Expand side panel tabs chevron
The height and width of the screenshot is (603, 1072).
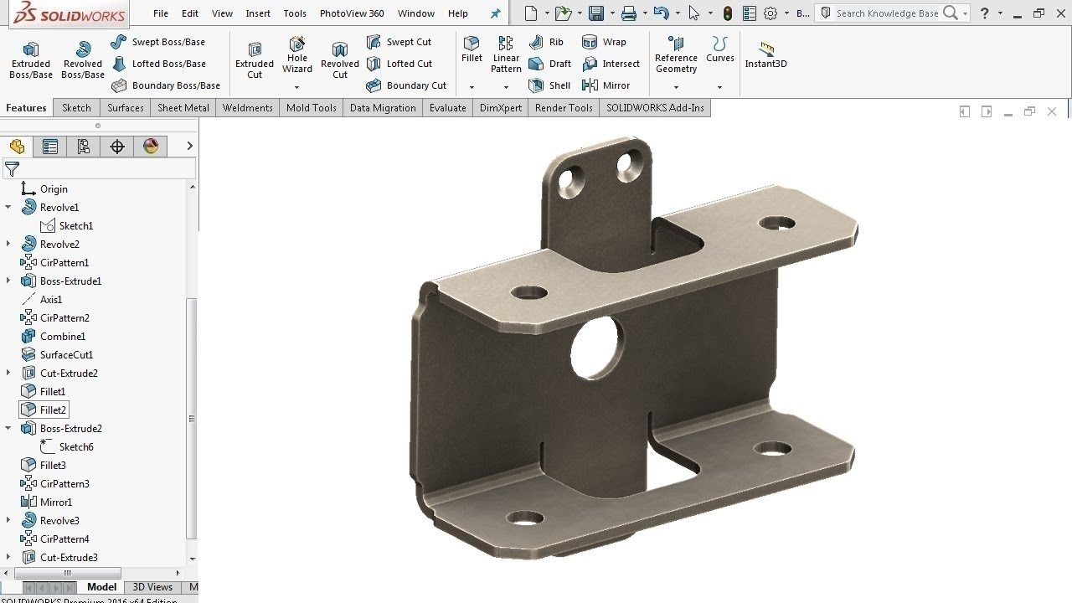(x=189, y=146)
